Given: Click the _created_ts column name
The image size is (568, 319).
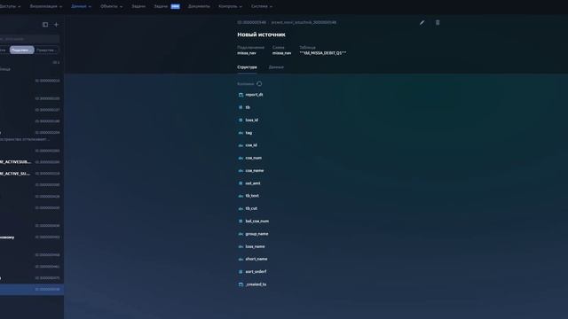Looking at the screenshot, I should pyautogui.click(x=256, y=284).
